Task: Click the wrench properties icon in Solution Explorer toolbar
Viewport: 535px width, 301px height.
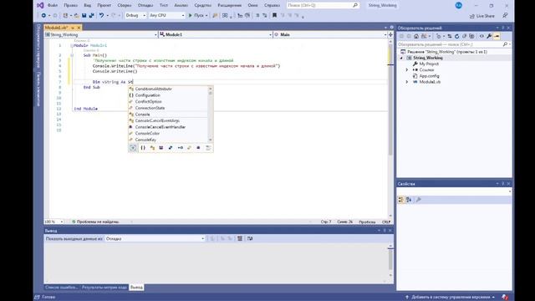Action: tap(489, 36)
